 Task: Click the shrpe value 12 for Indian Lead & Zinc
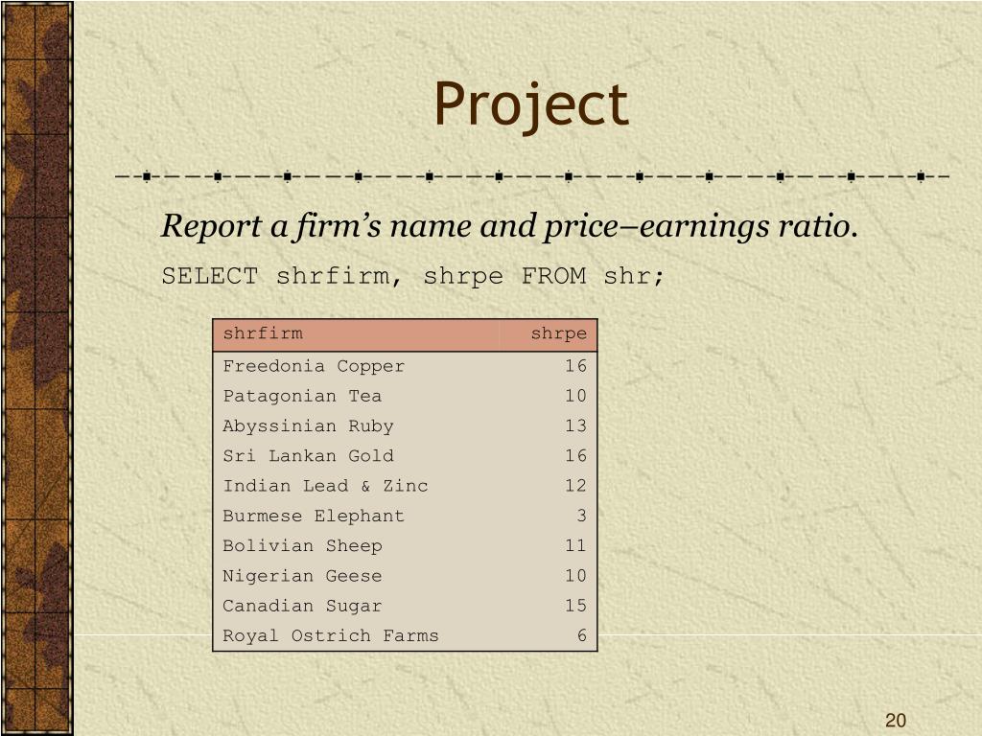(x=575, y=486)
